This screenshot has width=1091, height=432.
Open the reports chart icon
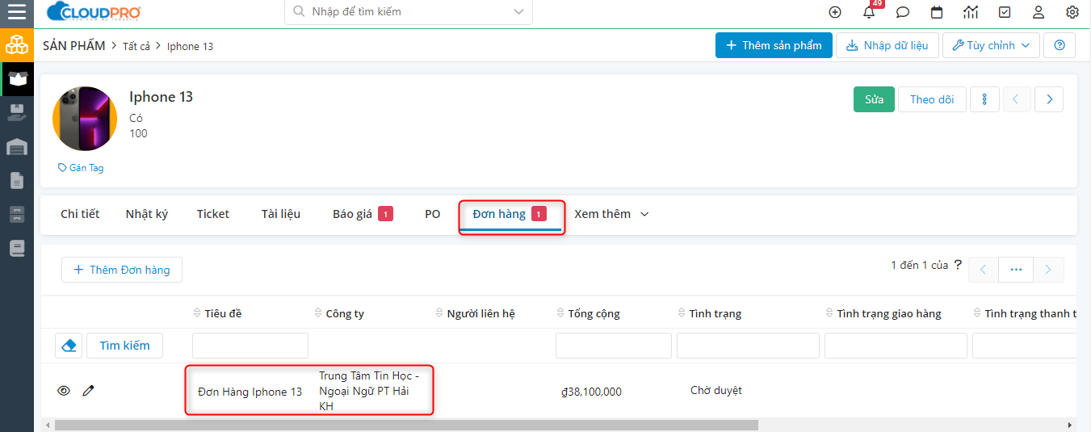coord(971,12)
